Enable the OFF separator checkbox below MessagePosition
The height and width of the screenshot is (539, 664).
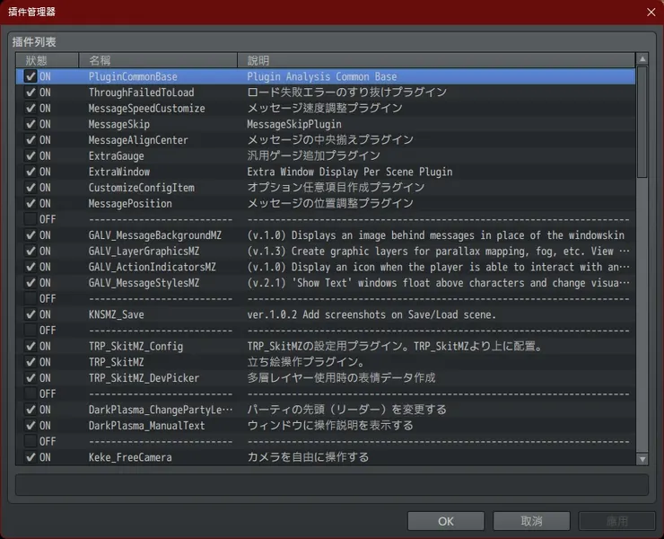31,219
